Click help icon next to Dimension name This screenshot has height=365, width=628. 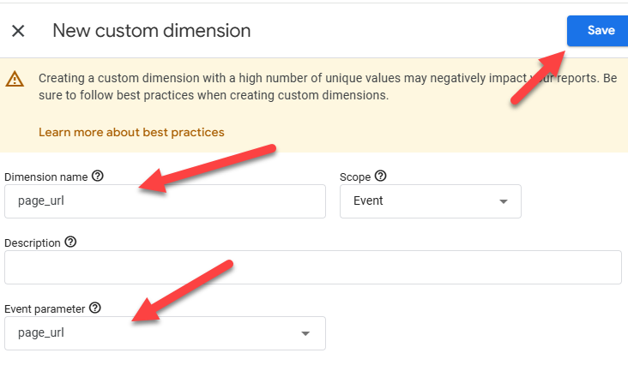tap(97, 177)
